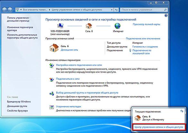Open 'Изменить дополнительные параметры общего доступа'
188x133 pixels.
22,36
